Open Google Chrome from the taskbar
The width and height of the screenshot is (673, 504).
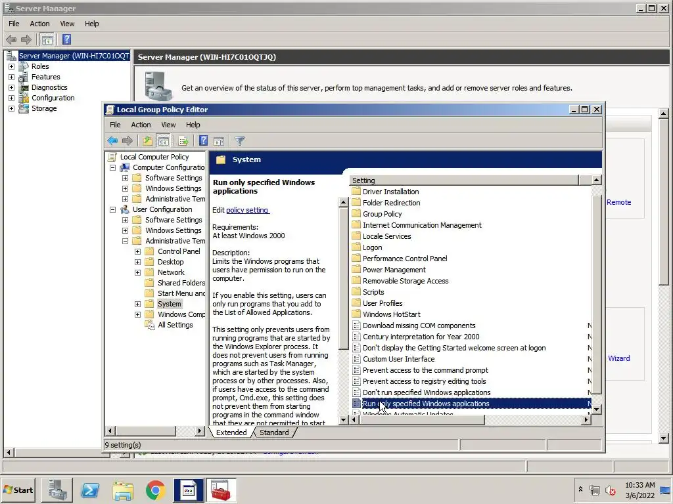[x=155, y=490]
